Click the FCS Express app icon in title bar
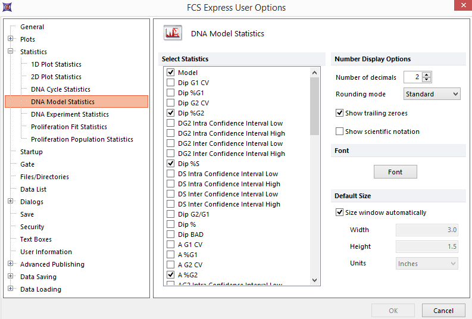Image resolution: width=472 pixels, height=319 pixels. tap(7, 7)
